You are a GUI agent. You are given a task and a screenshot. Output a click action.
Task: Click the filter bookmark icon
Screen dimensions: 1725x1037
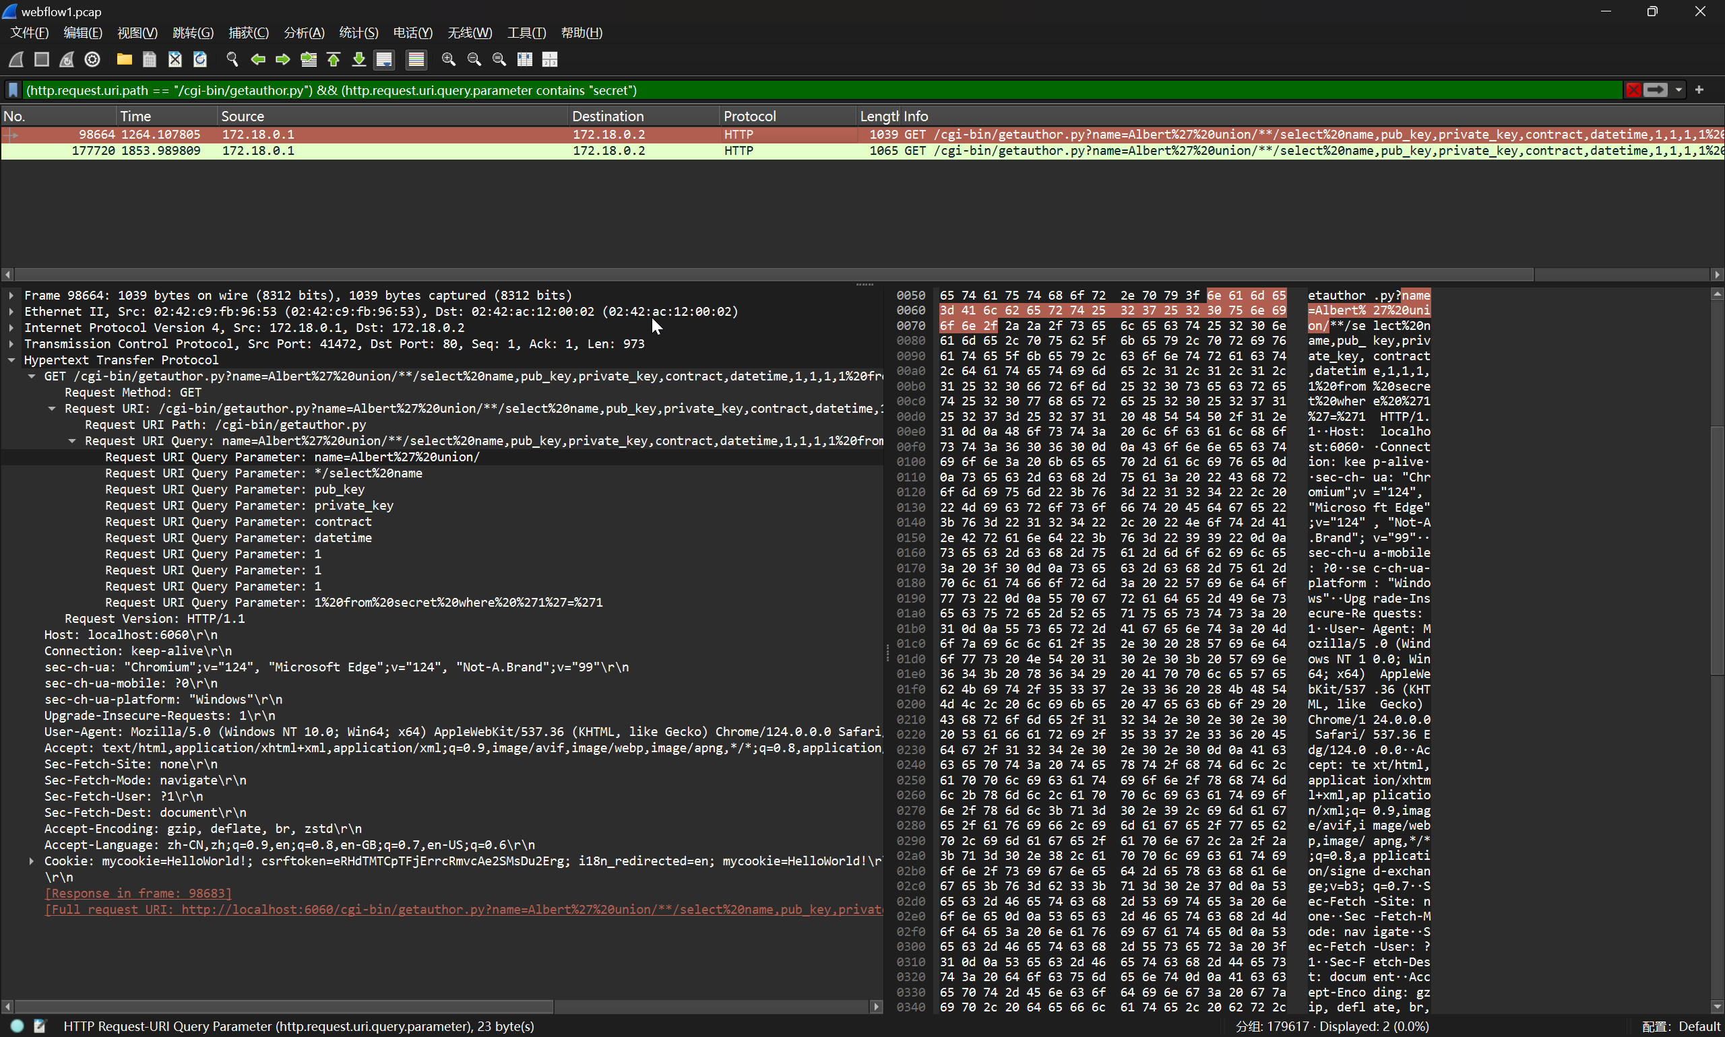tap(13, 90)
